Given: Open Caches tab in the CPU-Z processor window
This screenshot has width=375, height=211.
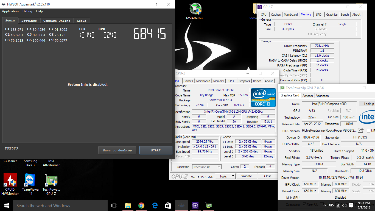Looking at the screenshot, I should click(x=188, y=81).
